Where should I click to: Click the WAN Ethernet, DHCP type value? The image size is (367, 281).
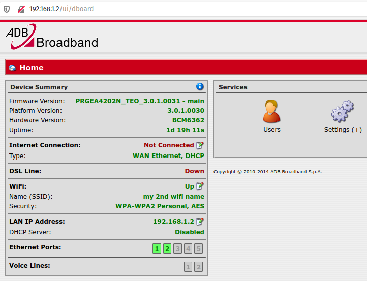168,156
